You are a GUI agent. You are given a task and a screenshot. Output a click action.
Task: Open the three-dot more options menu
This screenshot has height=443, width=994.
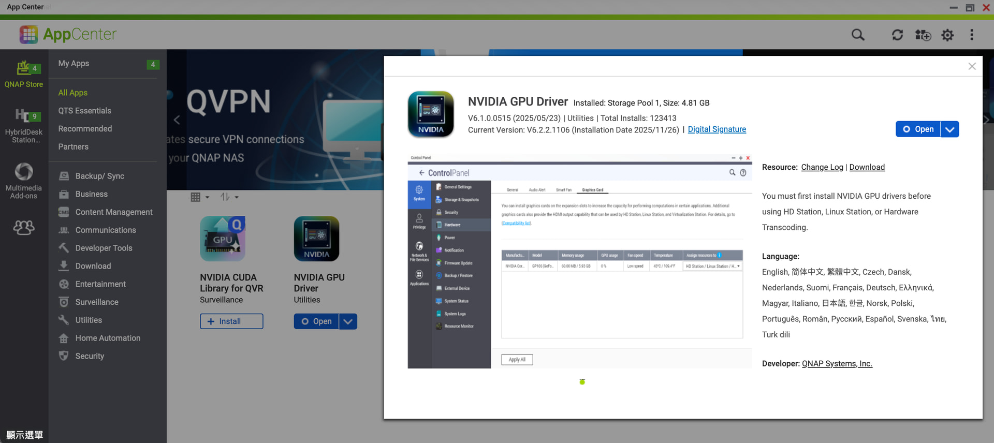pos(972,35)
